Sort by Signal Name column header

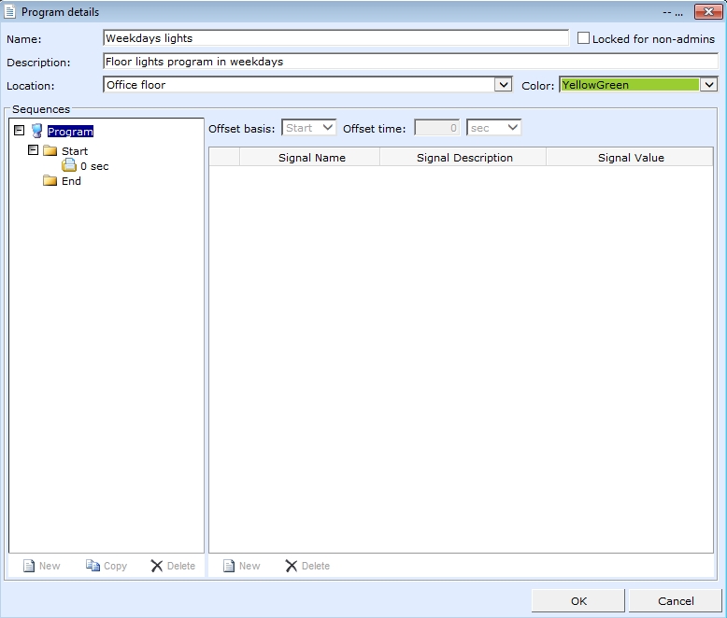click(x=311, y=158)
